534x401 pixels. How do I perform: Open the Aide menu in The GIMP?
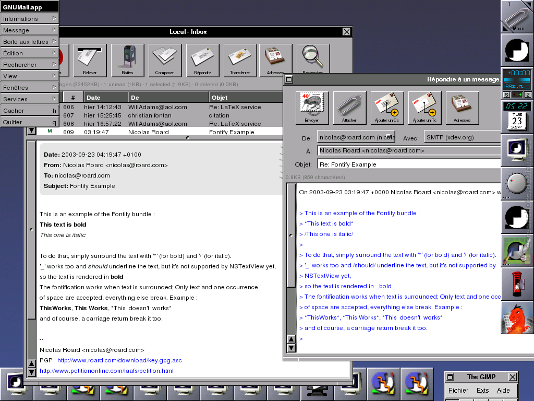tap(503, 391)
